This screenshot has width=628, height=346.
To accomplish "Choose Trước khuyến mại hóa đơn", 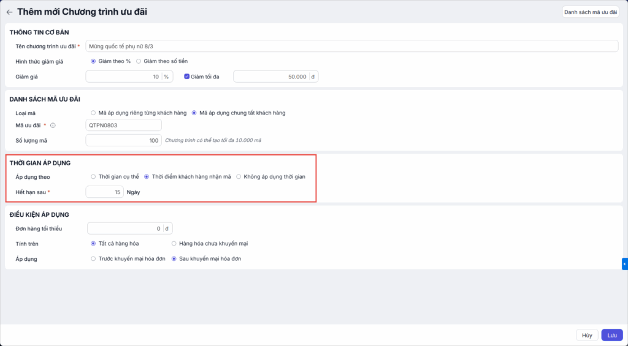I will (x=93, y=259).
